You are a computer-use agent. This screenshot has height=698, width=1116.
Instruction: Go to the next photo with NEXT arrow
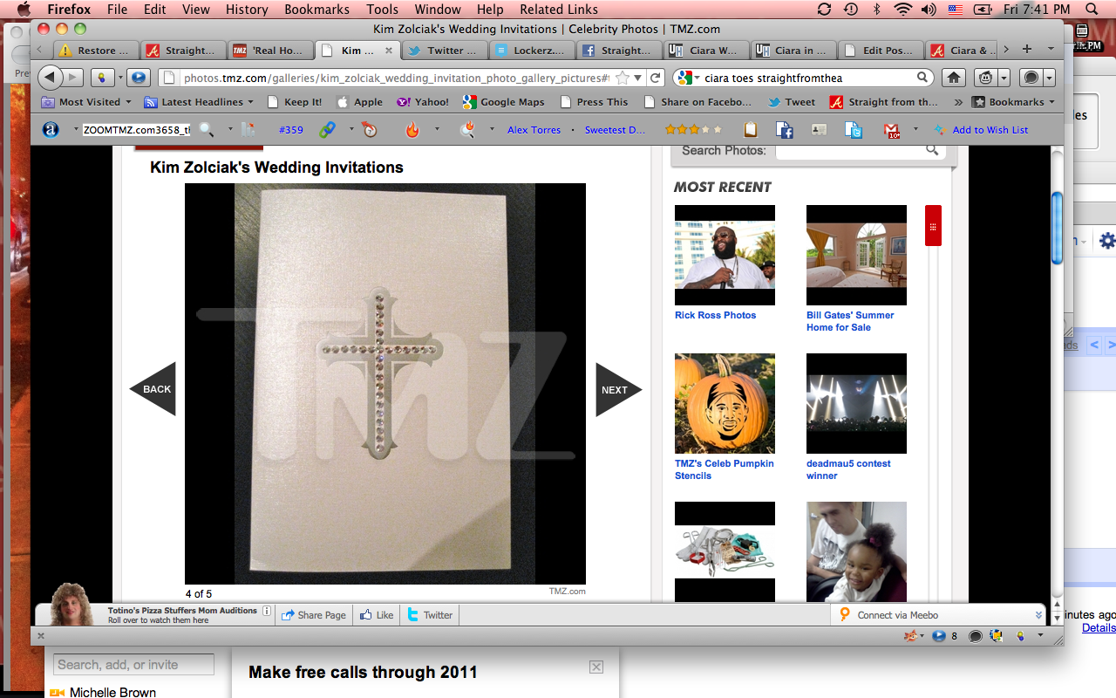(x=617, y=389)
